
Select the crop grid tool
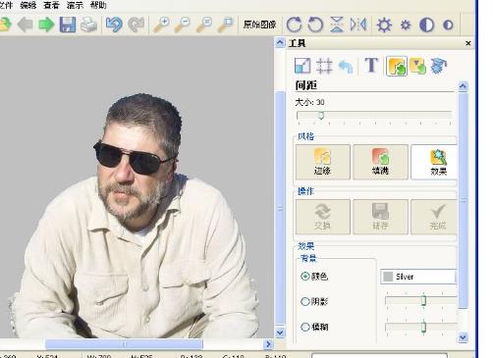point(324,66)
